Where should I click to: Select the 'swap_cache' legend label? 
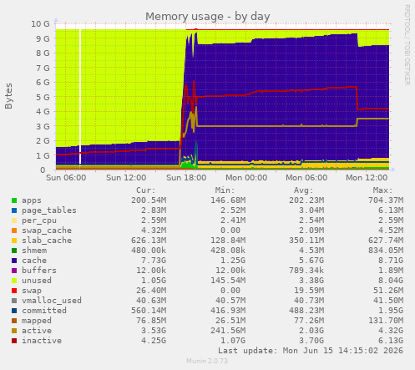point(47,231)
